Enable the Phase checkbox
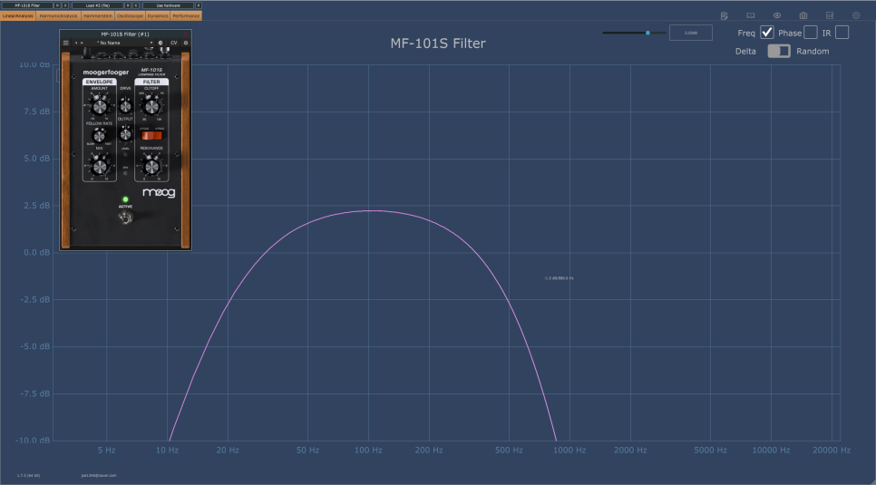876x485 pixels. pyautogui.click(x=810, y=33)
